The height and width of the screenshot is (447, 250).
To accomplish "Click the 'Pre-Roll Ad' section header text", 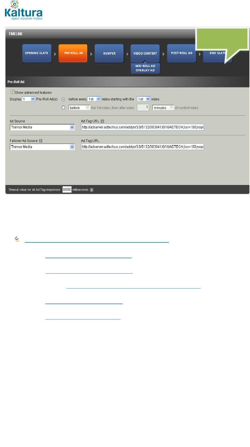I will (x=16, y=82).
